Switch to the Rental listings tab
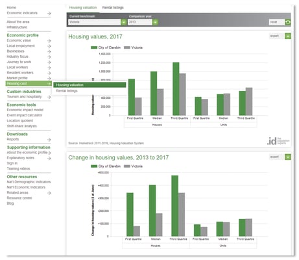This screenshot has width=299, height=260. coord(113,8)
